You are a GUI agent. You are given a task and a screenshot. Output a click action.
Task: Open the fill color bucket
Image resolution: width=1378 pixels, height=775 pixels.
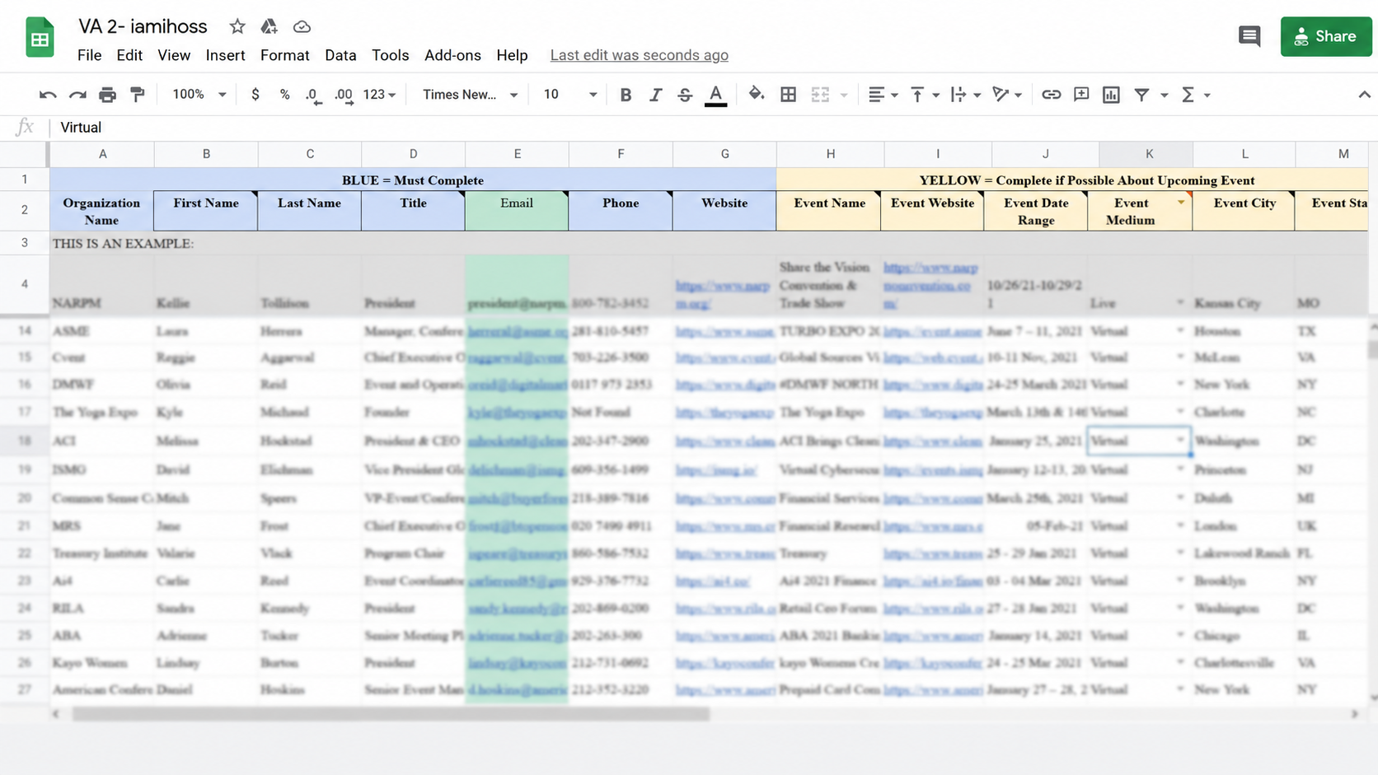point(756,95)
